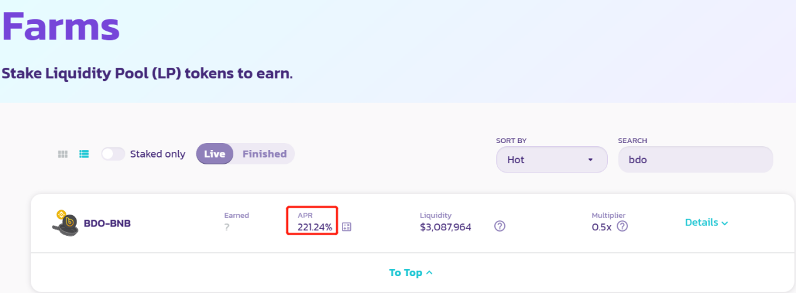Viewport: 796px width, 293px height.
Task: Switch to table list view
Action: coord(84,154)
